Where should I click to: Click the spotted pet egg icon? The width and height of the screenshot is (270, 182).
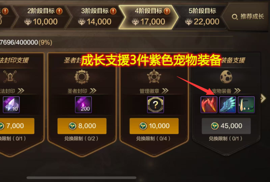(226, 77)
